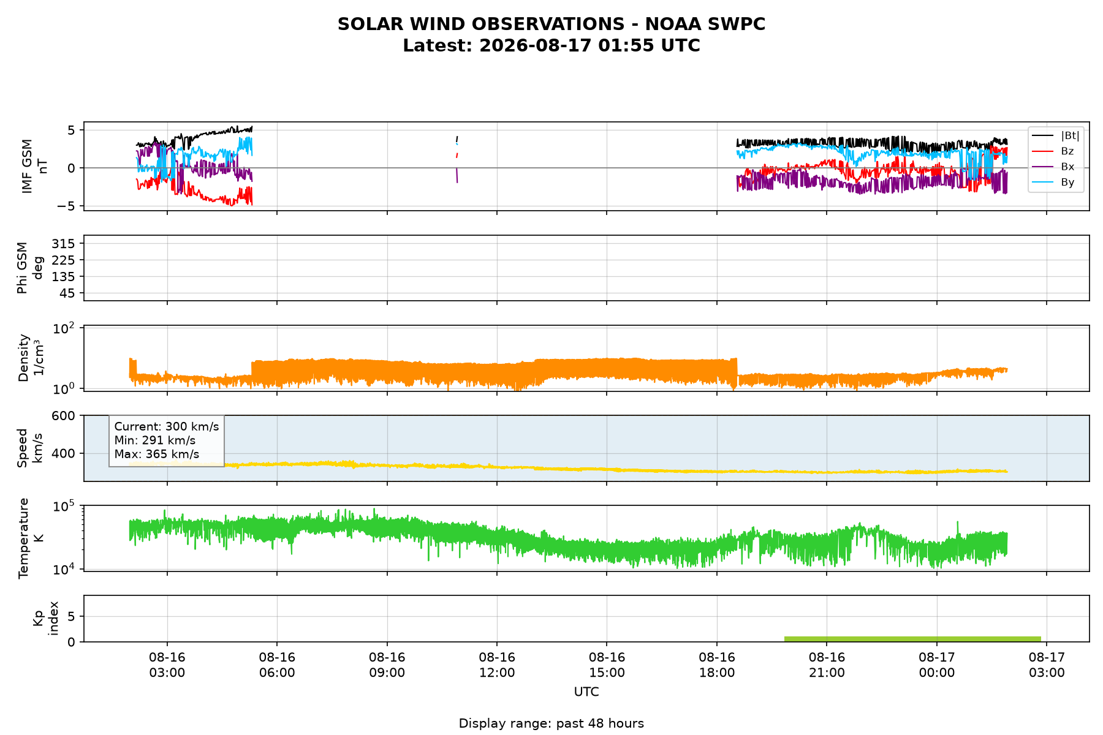Click the 08-16 12:00 time axis label

click(497, 665)
